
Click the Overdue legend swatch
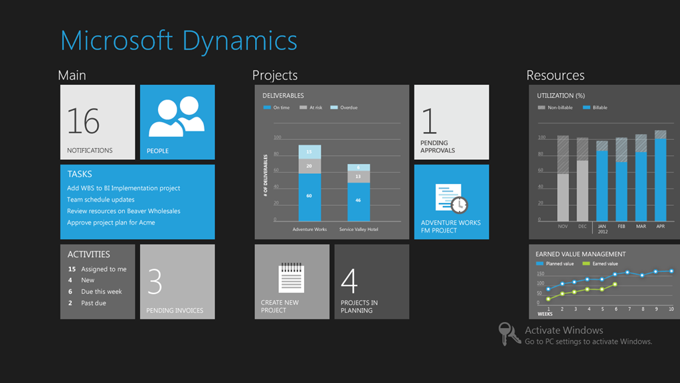334,108
